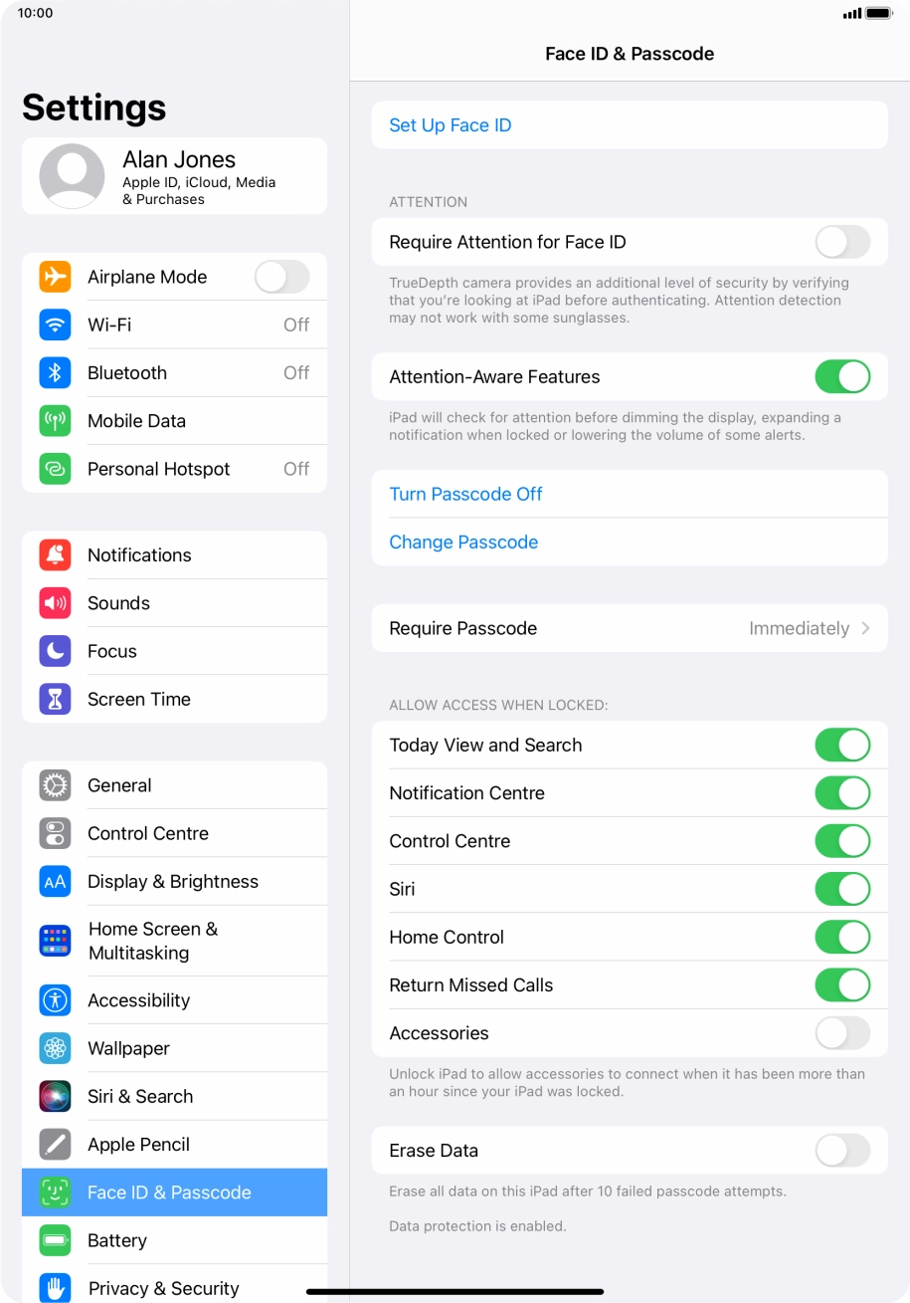
Task: Turn on the Erase Data switch
Action: pos(842,1151)
